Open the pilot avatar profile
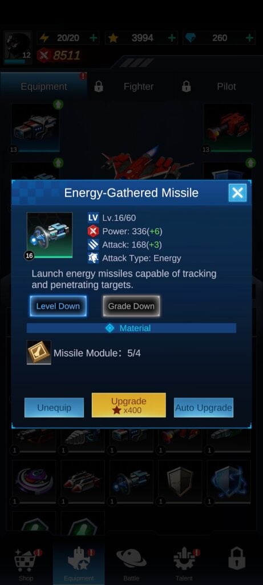The image size is (263, 585). 18,47
